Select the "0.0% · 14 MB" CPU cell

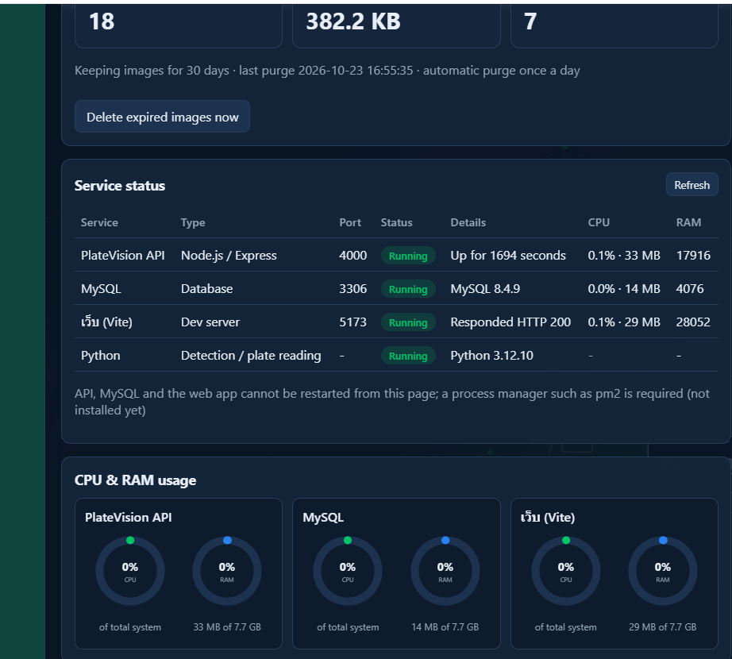click(624, 289)
